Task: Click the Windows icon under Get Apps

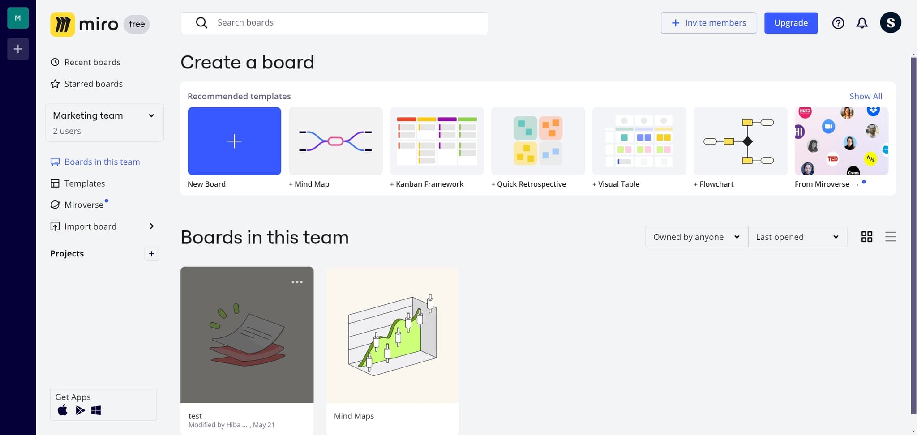Action: [96, 410]
